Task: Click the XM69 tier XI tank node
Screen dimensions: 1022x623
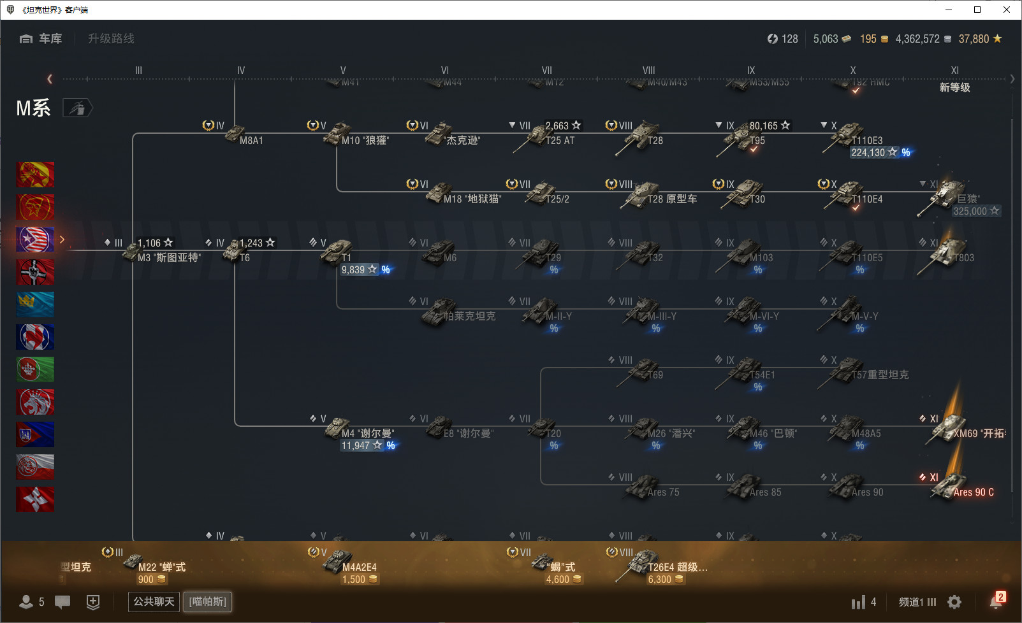Action: [963, 429]
